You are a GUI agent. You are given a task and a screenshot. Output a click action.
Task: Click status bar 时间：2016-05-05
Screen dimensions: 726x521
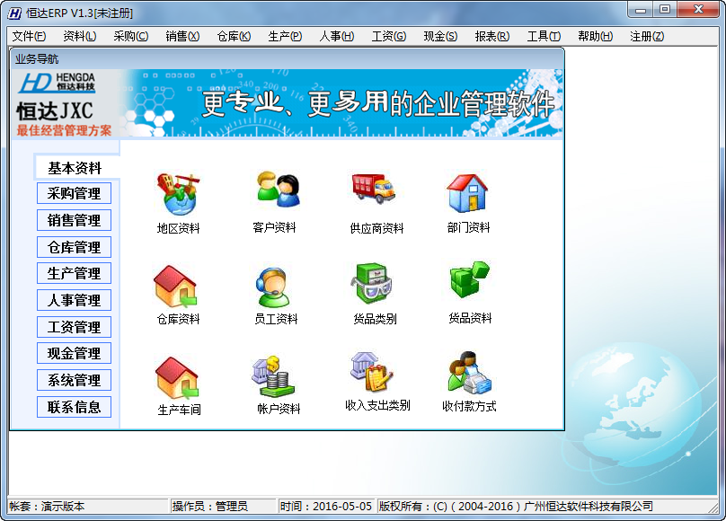(326, 507)
